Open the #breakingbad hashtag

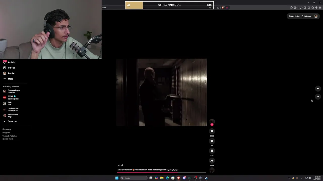[x=159, y=170]
